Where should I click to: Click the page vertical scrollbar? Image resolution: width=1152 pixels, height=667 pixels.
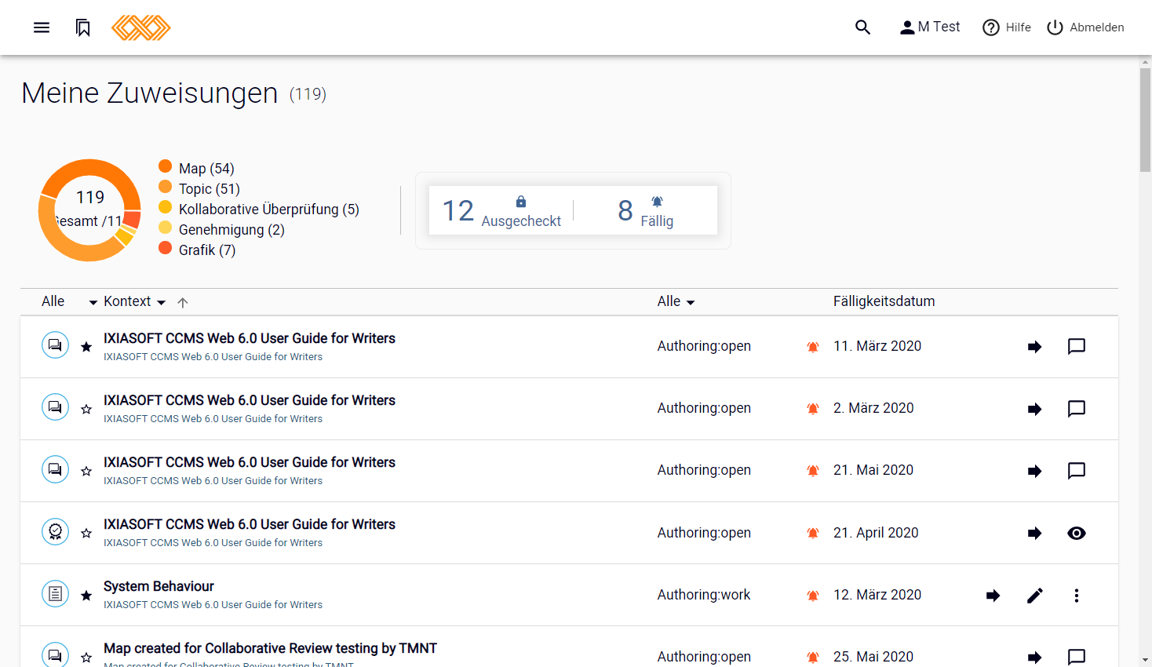pos(1146,119)
